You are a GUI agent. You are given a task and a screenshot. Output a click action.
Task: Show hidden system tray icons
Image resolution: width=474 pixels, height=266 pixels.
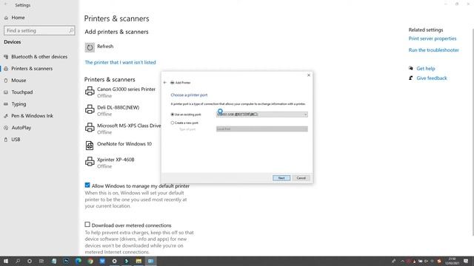(402, 261)
